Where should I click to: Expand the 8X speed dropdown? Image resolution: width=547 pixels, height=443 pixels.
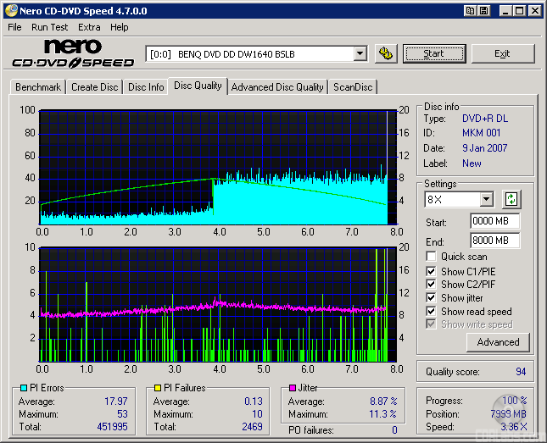(x=486, y=200)
